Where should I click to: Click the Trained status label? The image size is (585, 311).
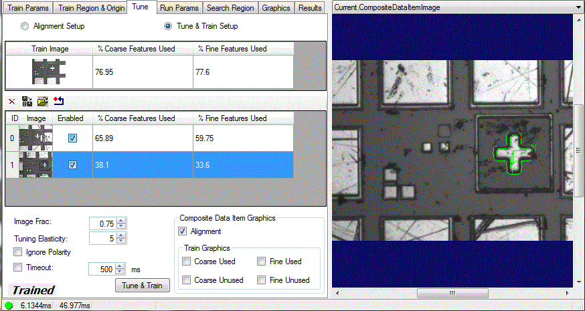[x=33, y=290]
